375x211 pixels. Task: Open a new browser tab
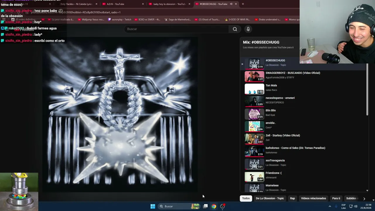click(243, 4)
